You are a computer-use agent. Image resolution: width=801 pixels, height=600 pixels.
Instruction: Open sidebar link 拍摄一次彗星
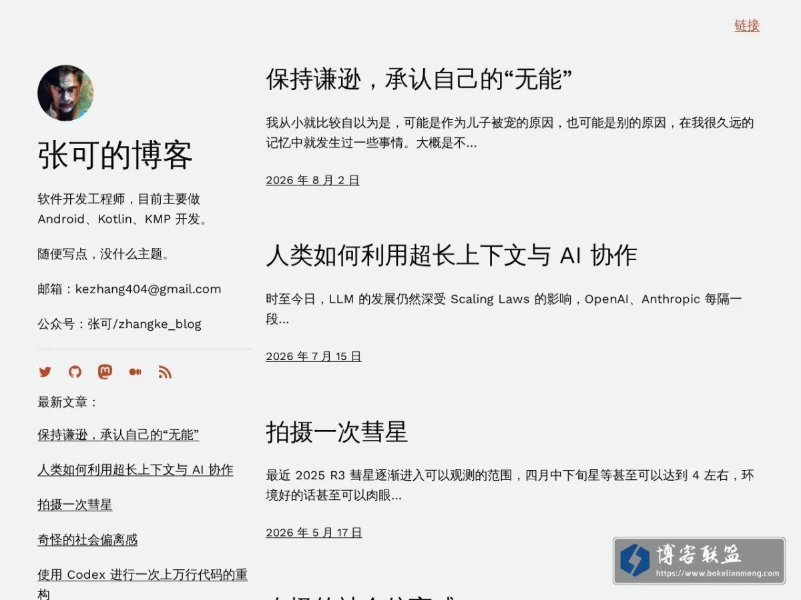coord(75,505)
